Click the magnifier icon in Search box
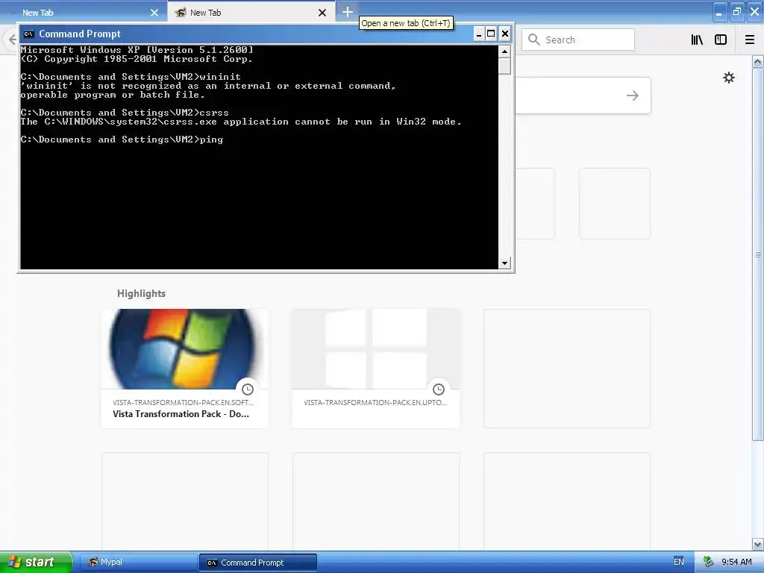This screenshot has width=764, height=573. (534, 40)
